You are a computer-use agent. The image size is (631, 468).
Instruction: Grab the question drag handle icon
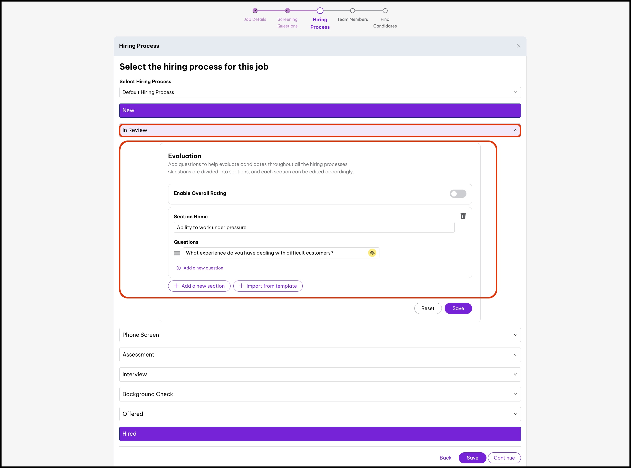[177, 253]
